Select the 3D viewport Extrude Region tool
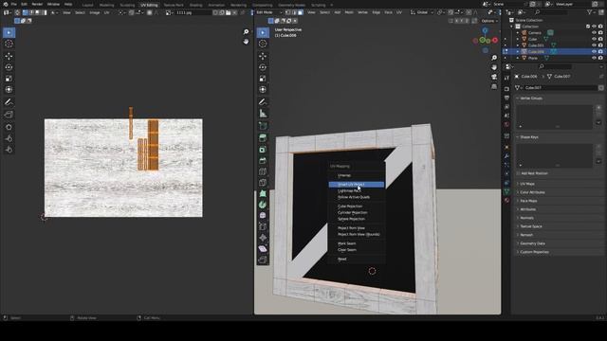607x341 pixels. (x=263, y=138)
